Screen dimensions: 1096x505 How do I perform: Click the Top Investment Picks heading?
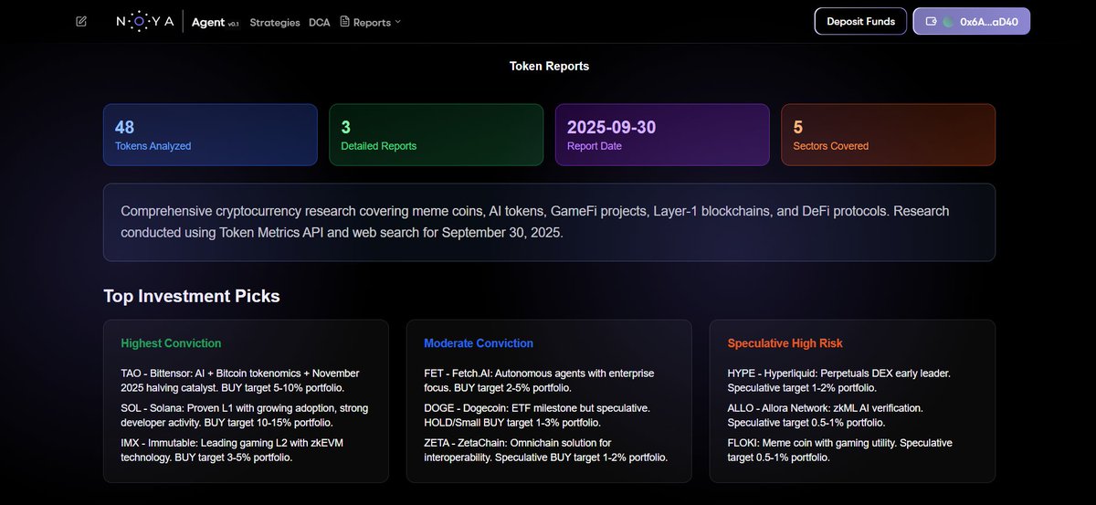click(x=192, y=296)
